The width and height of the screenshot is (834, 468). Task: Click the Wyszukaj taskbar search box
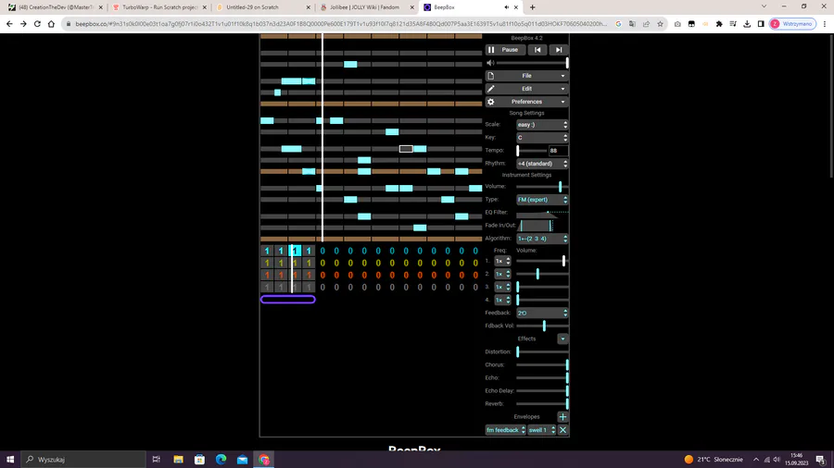83,460
